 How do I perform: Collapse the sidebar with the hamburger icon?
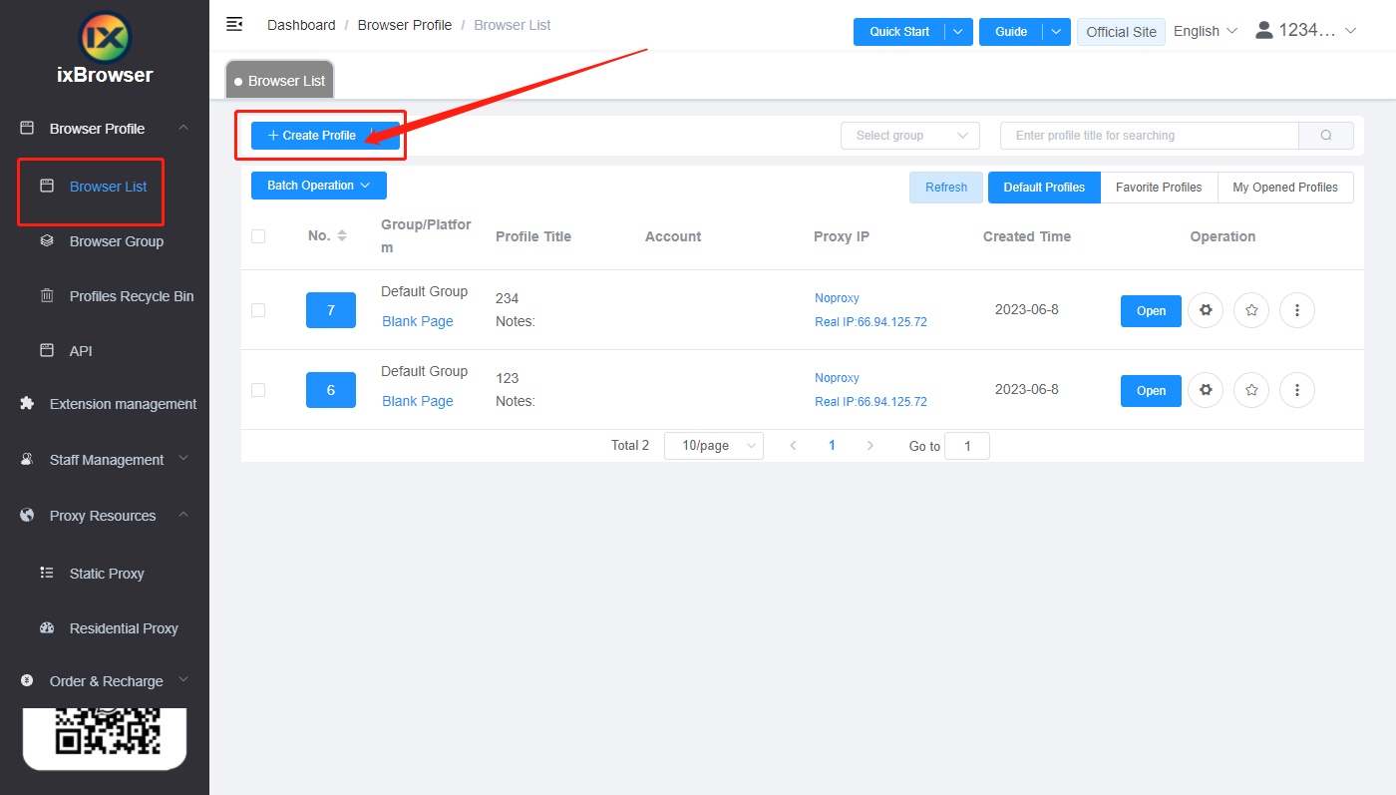tap(234, 24)
